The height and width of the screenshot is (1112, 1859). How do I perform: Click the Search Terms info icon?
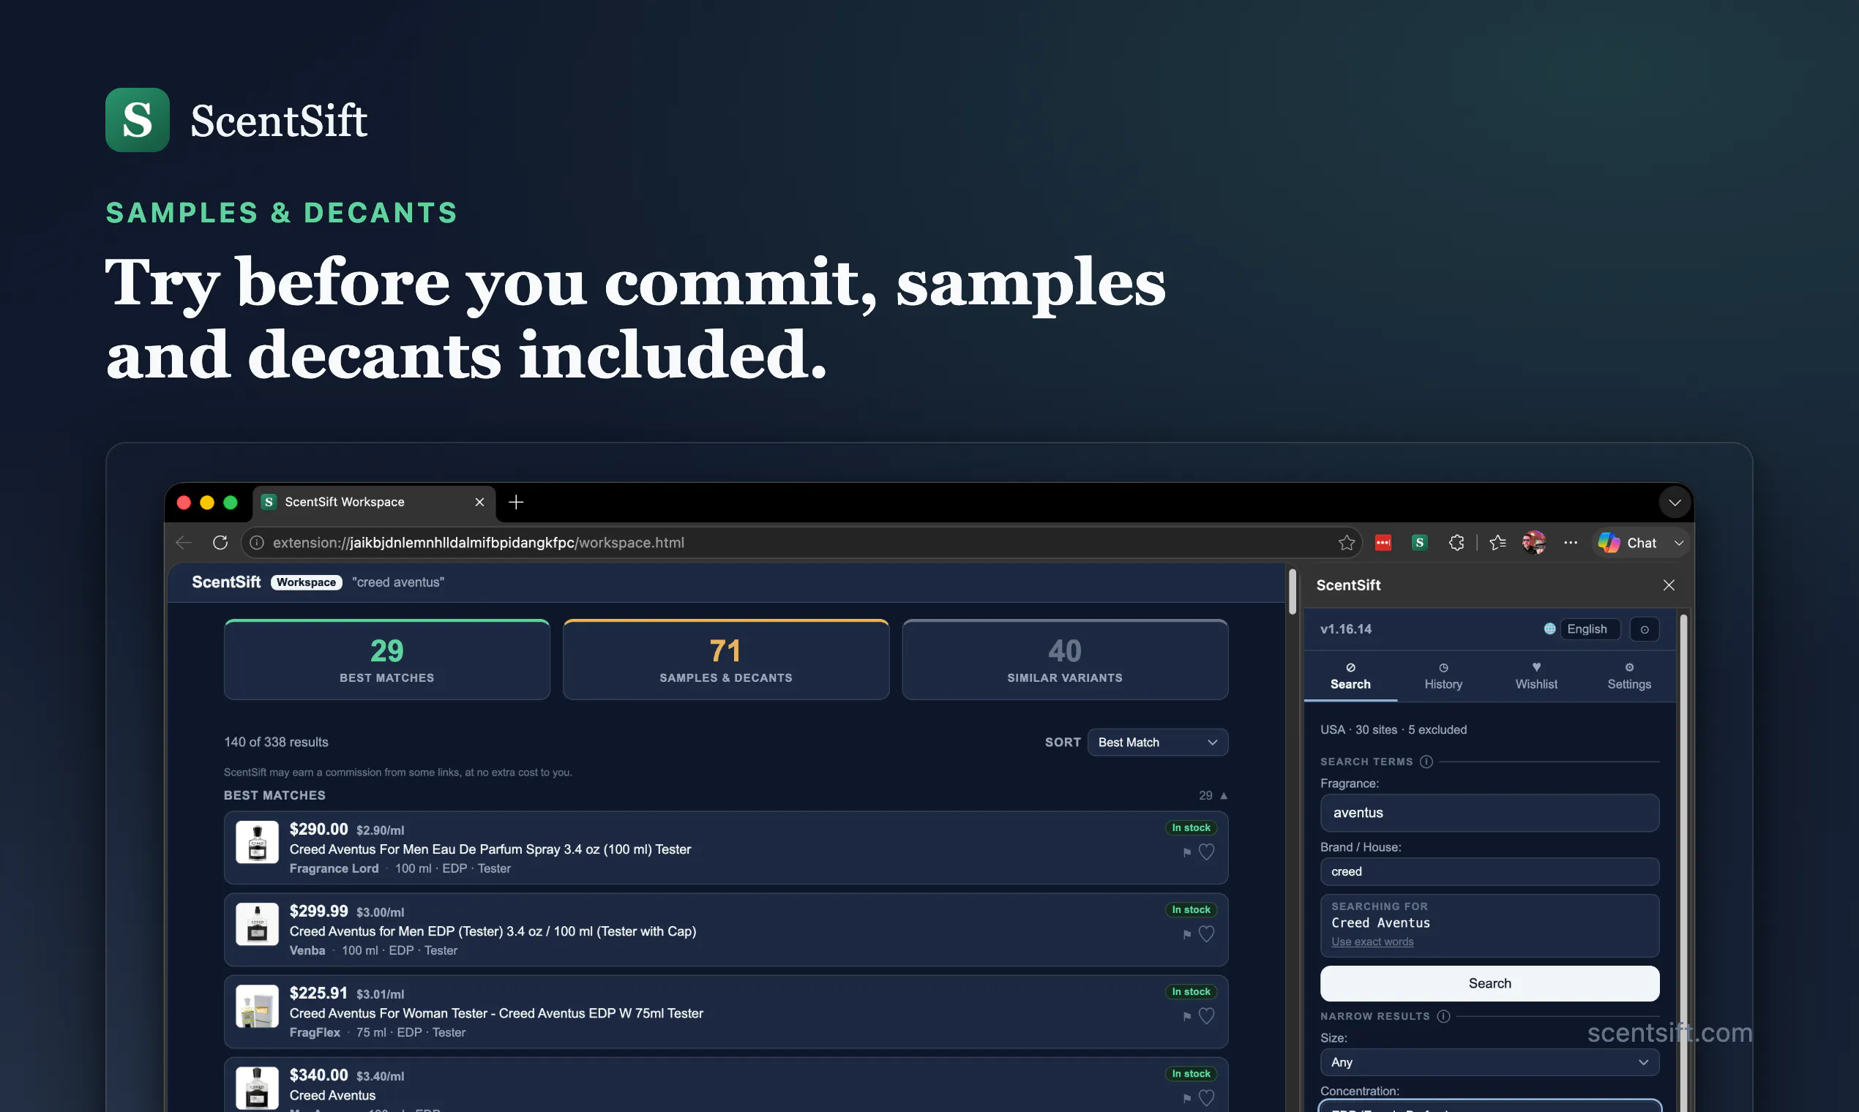coord(1426,762)
